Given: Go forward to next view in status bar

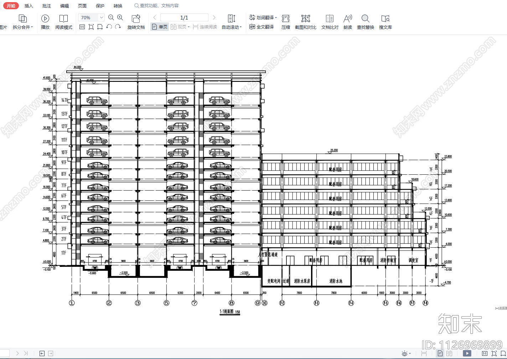Looking at the screenshot, I should 51,353.
